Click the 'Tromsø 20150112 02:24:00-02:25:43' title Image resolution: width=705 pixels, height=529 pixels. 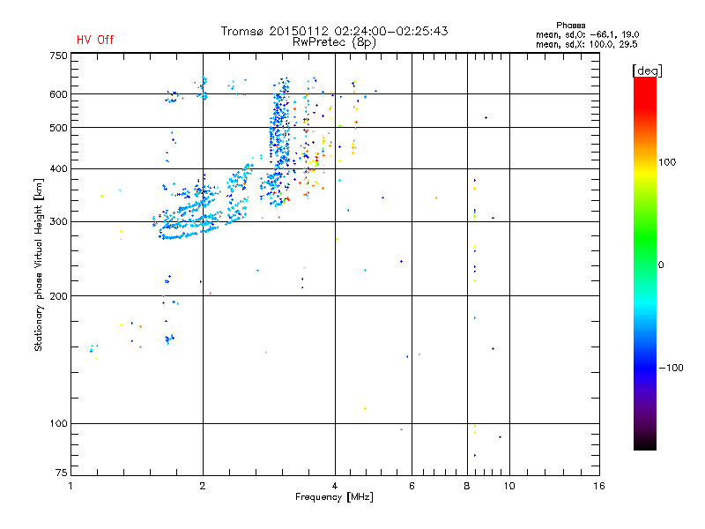point(335,31)
